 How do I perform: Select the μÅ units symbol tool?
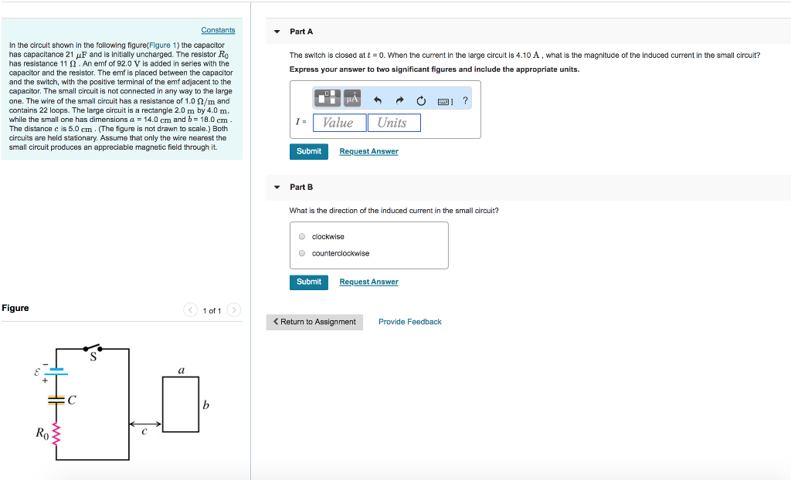(x=352, y=98)
